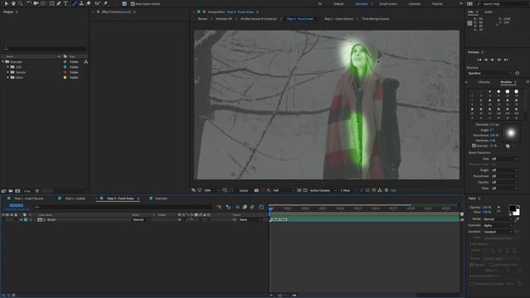Image resolution: width=530 pixels, height=298 pixels.
Task: Click the reset icon beside Shortcut dropdown
Action: pos(517,73)
